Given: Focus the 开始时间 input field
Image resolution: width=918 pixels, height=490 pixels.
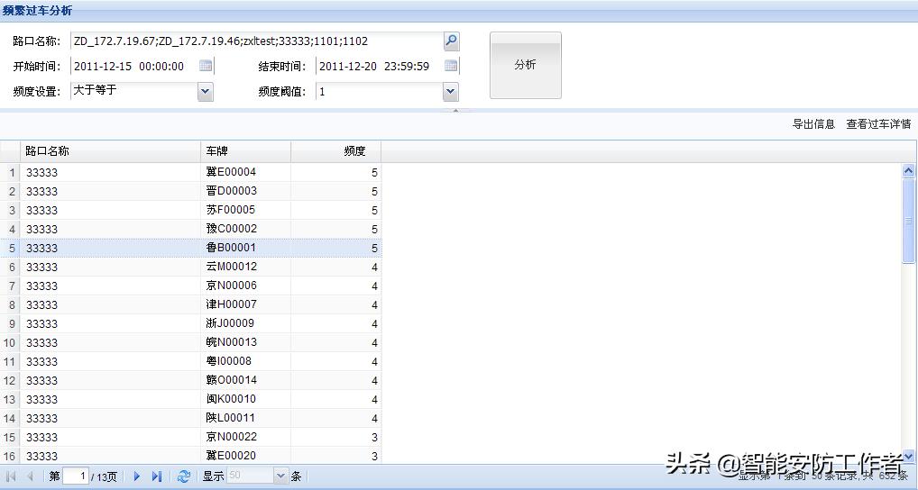Looking at the screenshot, I should 134,66.
